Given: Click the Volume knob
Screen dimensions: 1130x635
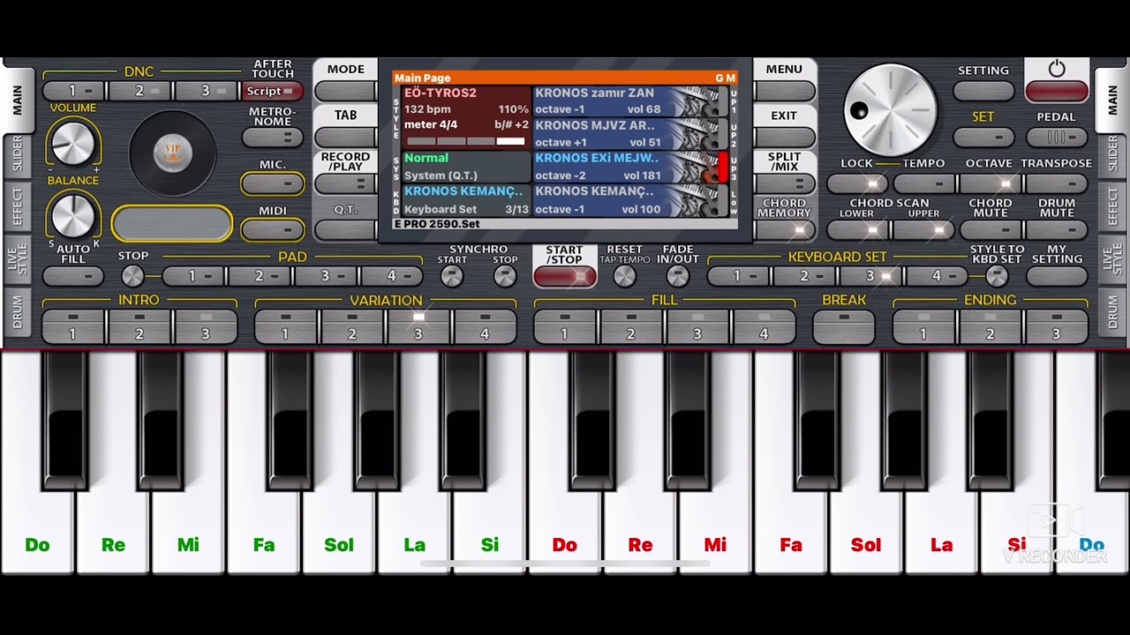Looking at the screenshot, I should (x=73, y=142).
